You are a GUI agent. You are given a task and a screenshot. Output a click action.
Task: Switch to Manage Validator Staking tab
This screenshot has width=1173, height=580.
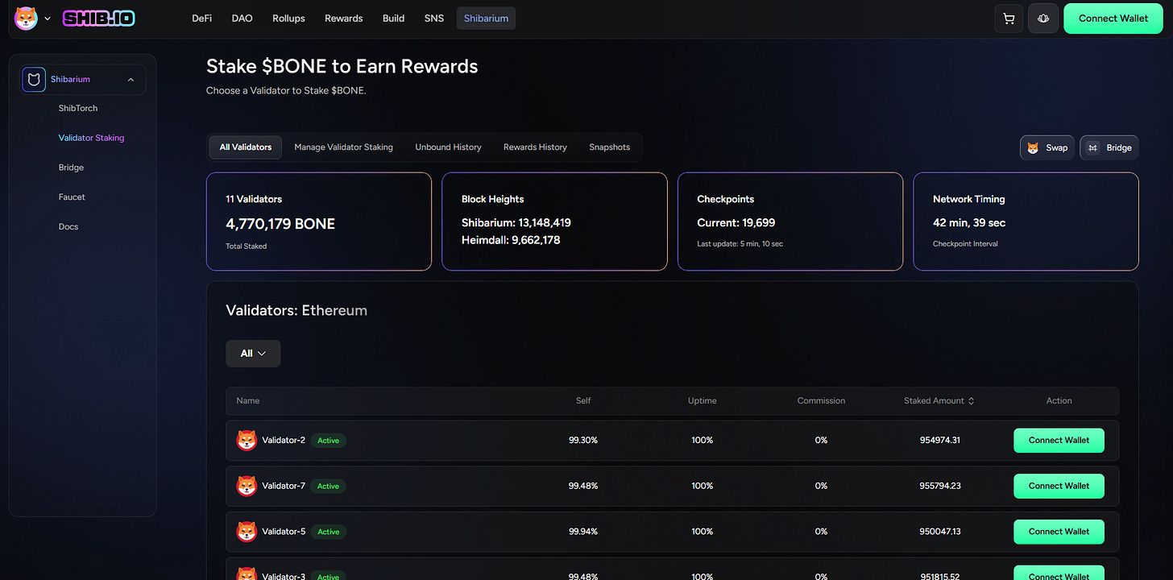click(x=343, y=147)
